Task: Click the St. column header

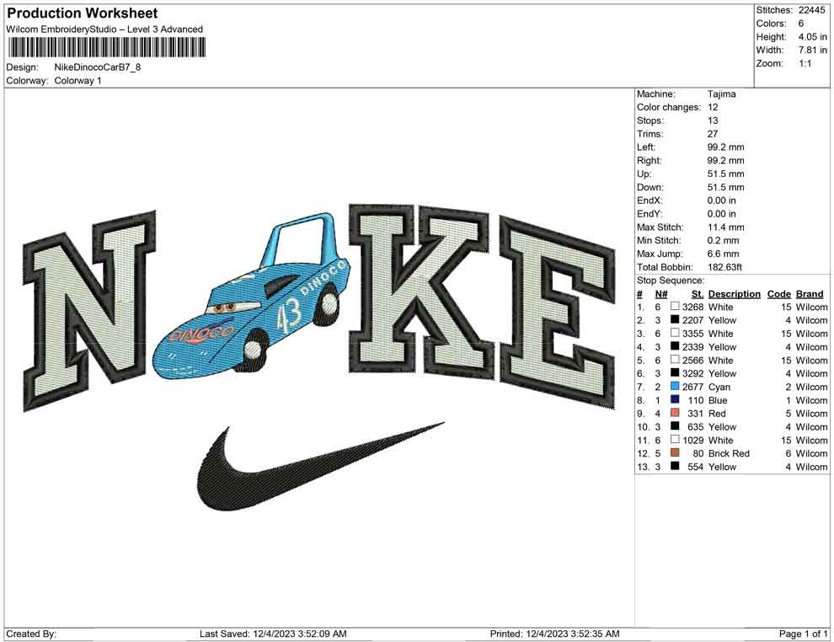Action: [697, 293]
